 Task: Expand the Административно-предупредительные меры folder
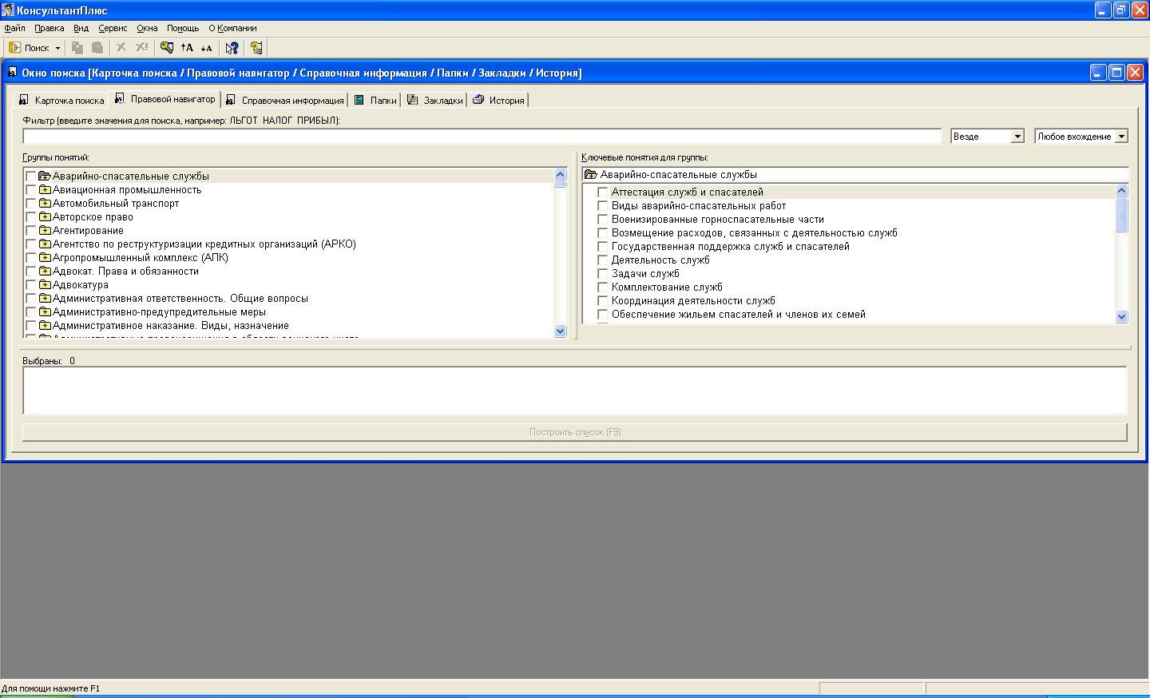tap(46, 312)
